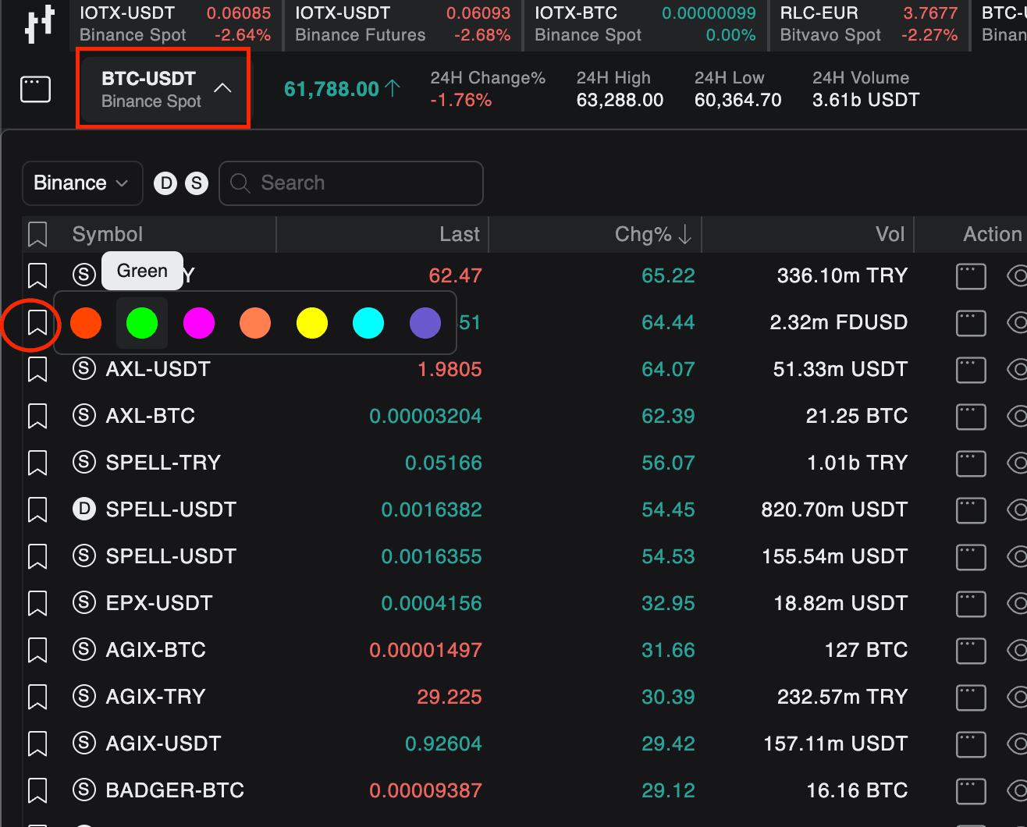This screenshot has height=827, width=1027.
Task: Pick the magenta color swatch
Action: (199, 323)
